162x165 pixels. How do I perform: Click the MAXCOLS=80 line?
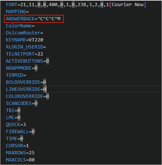[20, 160]
